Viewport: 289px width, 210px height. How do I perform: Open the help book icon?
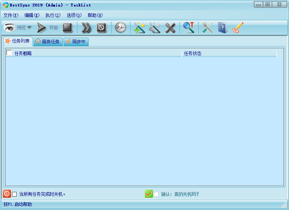click(222, 28)
